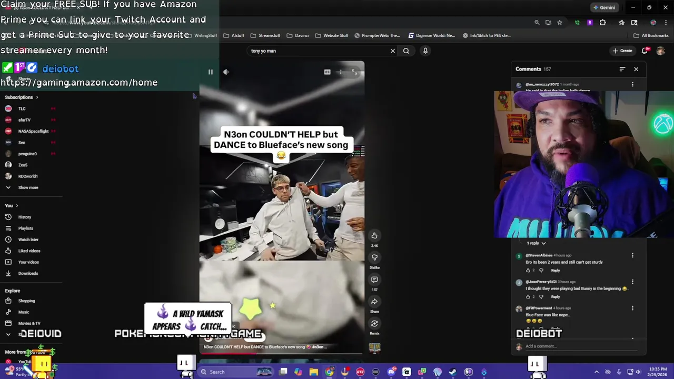Open Chrome extensions puzzle icon

[603, 23]
